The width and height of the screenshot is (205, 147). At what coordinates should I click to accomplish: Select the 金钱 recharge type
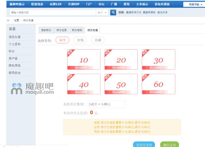[x=80, y=40]
